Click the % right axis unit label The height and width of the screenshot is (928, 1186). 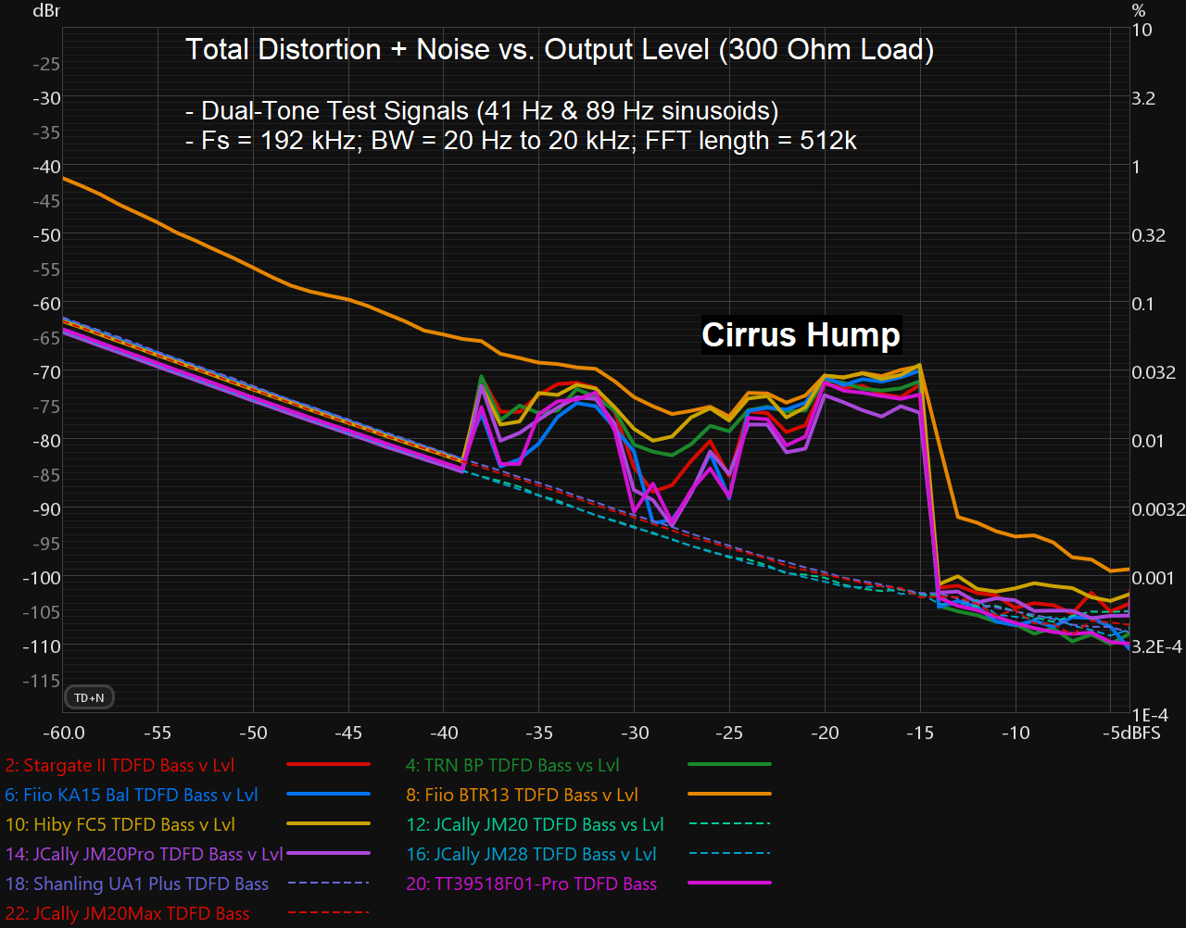[1139, 11]
